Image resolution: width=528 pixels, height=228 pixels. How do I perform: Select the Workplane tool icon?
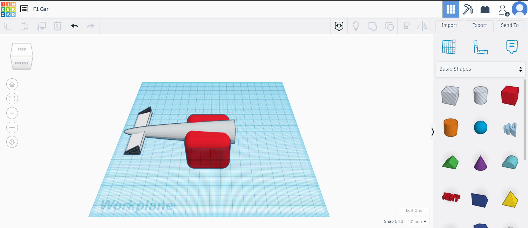coord(449,47)
